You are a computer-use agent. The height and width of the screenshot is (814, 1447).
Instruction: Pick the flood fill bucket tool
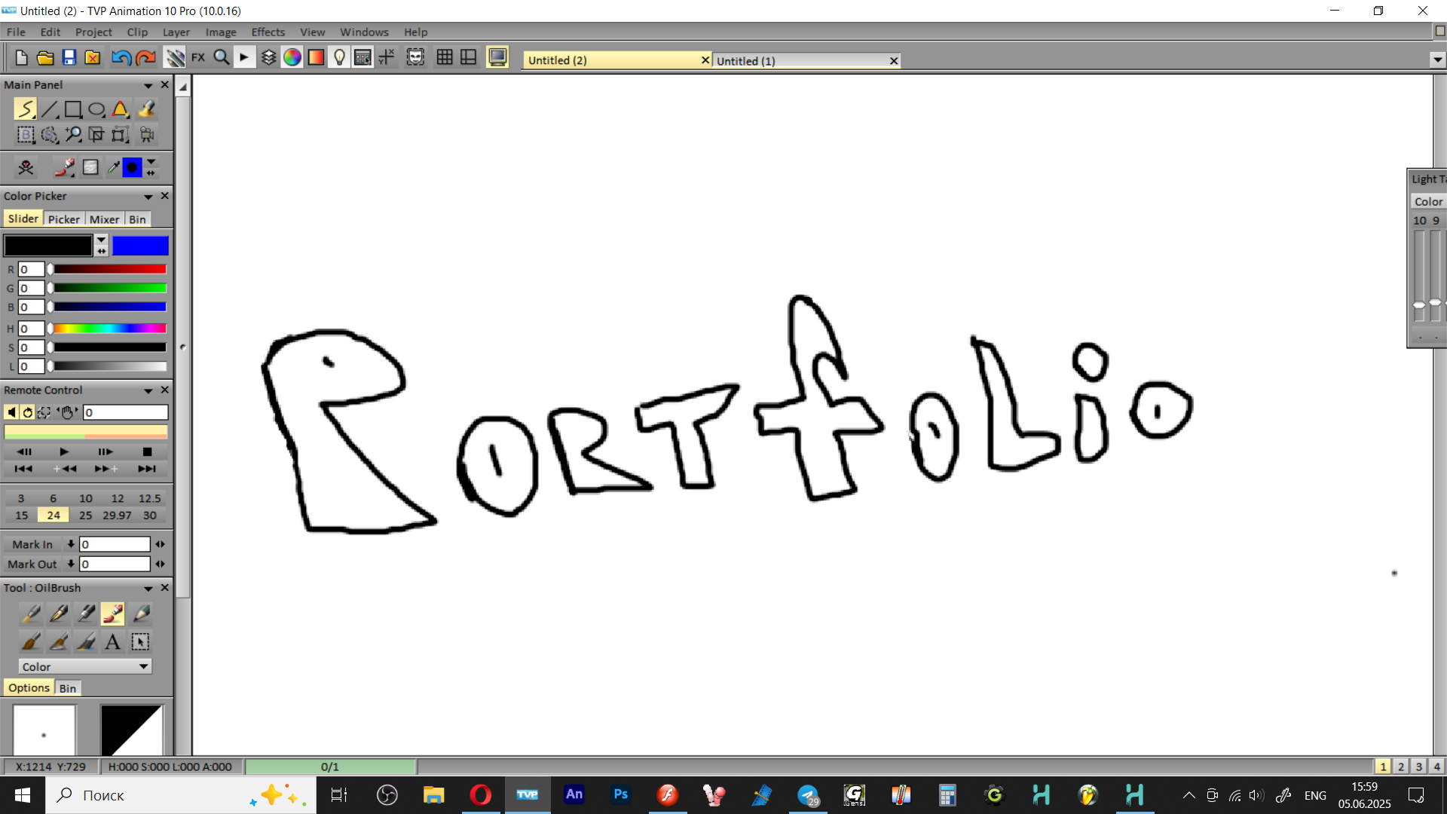[146, 110]
